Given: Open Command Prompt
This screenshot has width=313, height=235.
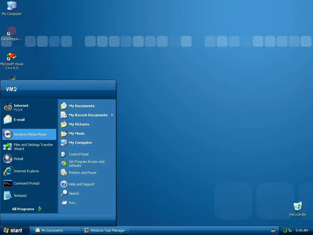Looking at the screenshot, I should pos(29,183).
